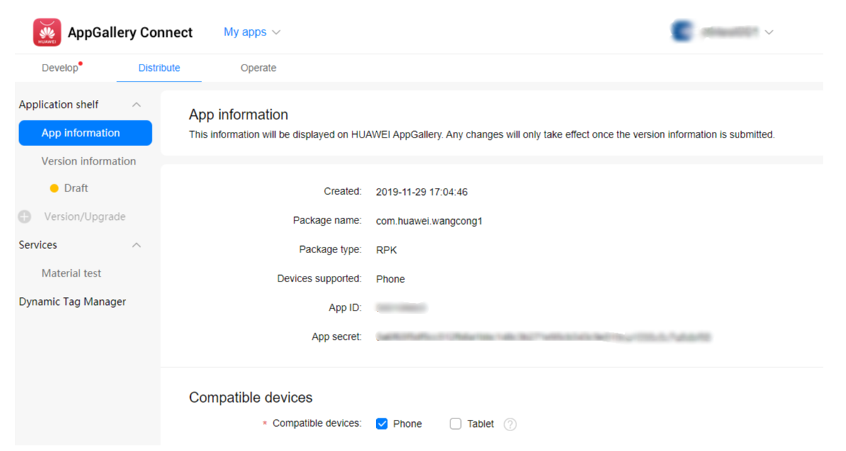Uncheck the Phone compatible device checkbox
The height and width of the screenshot is (451, 846).
(x=382, y=424)
